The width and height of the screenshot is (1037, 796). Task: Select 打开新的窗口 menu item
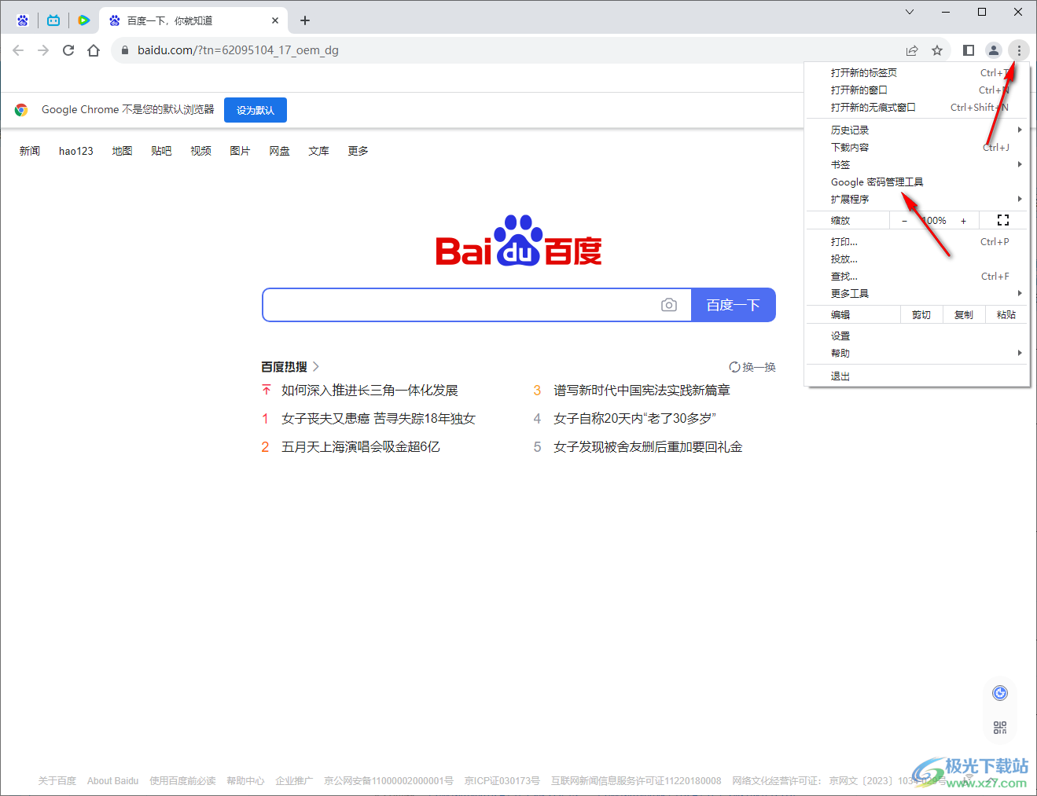tap(917, 90)
